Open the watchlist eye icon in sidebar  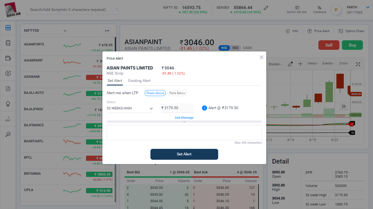point(8,27)
